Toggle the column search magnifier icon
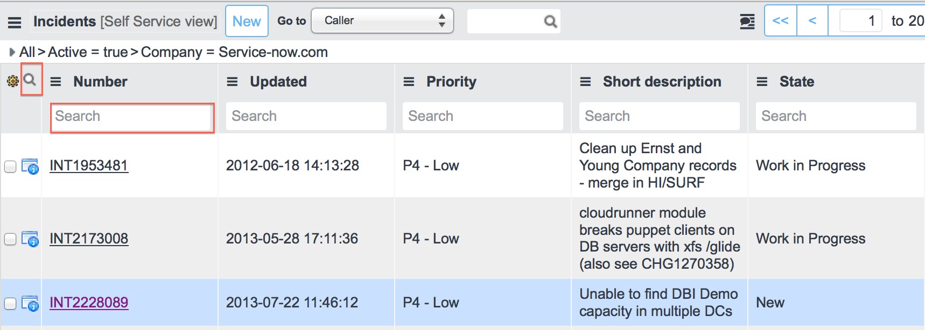The width and height of the screenshot is (925, 330). [x=31, y=80]
